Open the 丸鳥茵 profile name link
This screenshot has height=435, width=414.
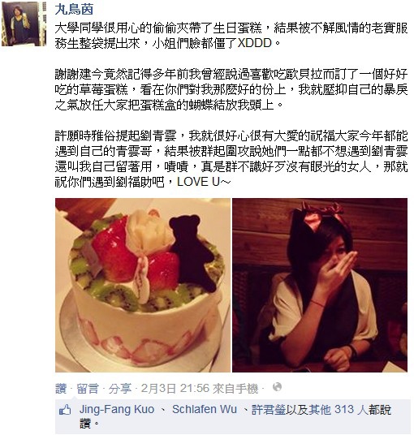tap(74, 10)
